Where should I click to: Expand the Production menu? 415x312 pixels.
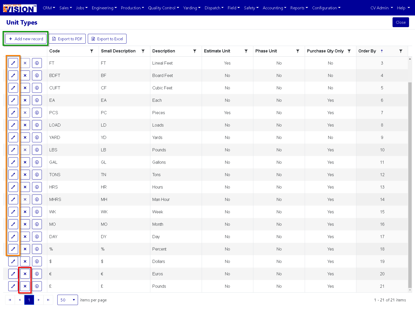pyautogui.click(x=132, y=8)
